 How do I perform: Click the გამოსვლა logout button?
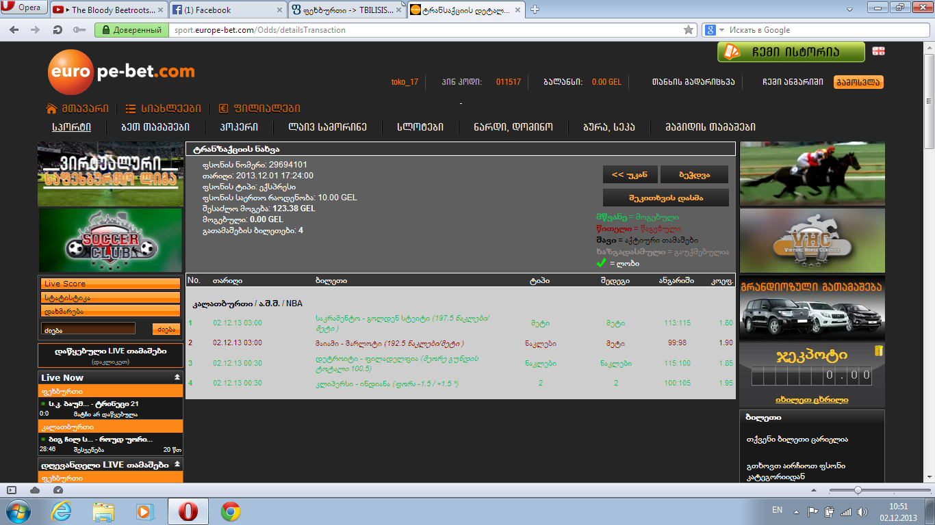tap(858, 82)
